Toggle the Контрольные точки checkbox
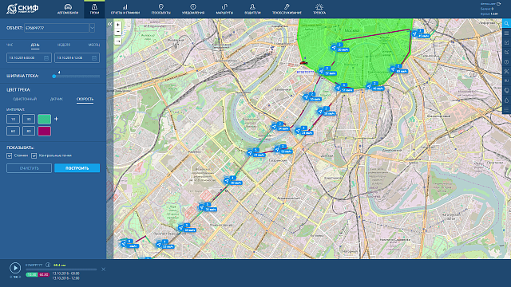This screenshot has width=511, height=287. coord(34,156)
